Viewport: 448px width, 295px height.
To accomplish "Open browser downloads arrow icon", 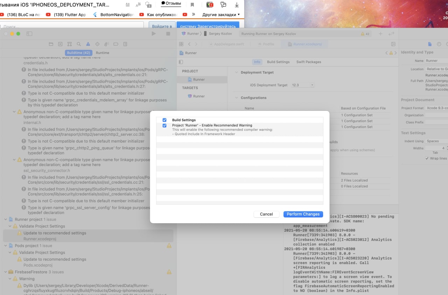I will click(237, 5).
